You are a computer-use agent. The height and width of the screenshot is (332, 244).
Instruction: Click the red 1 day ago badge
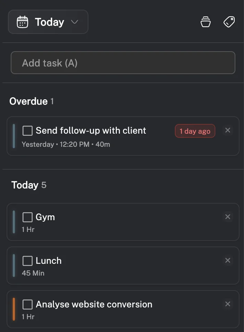(195, 131)
